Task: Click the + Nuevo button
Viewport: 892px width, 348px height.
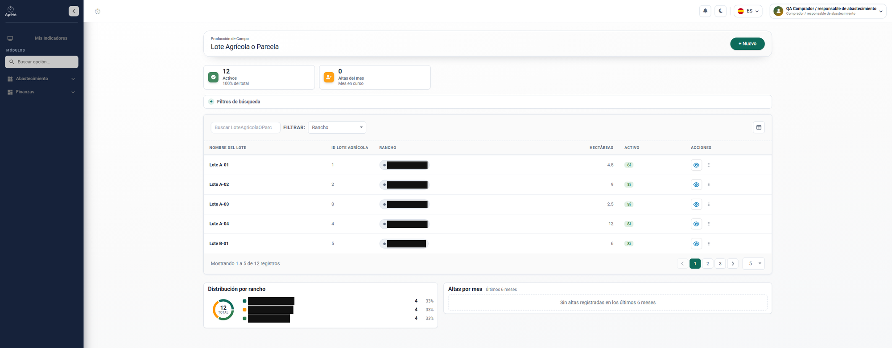Action: (747, 44)
